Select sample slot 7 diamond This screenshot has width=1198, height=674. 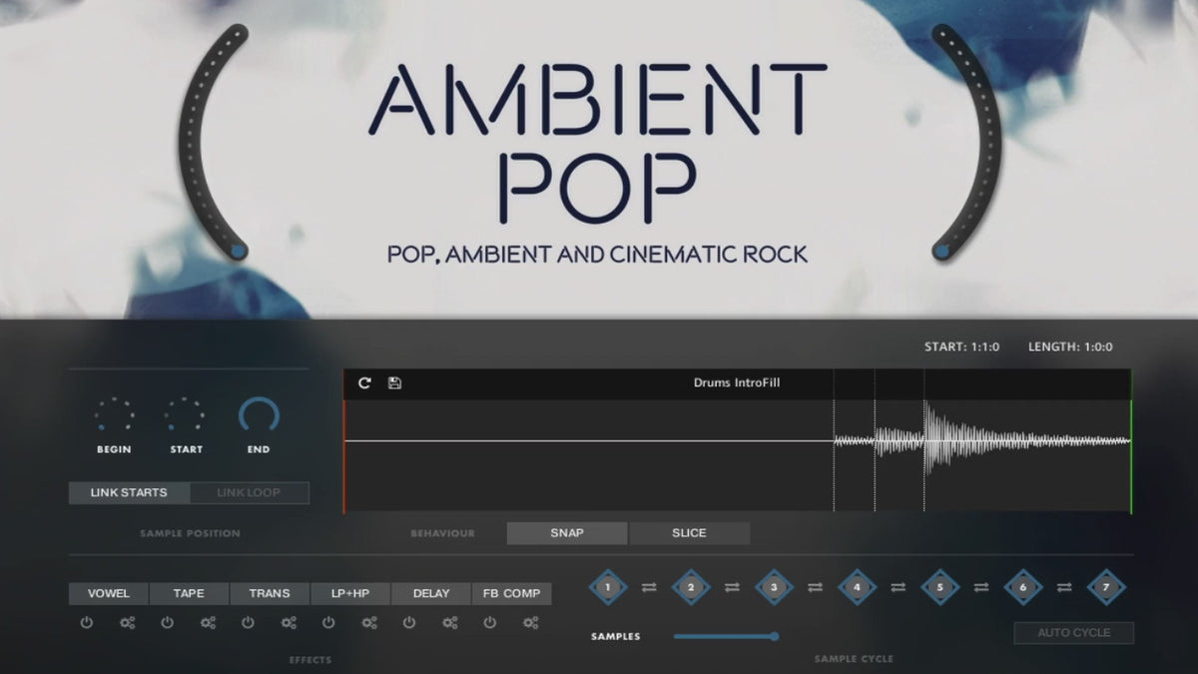click(x=1105, y=587)
